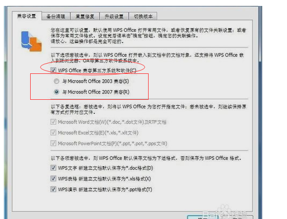Go to the 升级设置 tab
This screenshot has width=287, height=219.
(x=114, y=16)
